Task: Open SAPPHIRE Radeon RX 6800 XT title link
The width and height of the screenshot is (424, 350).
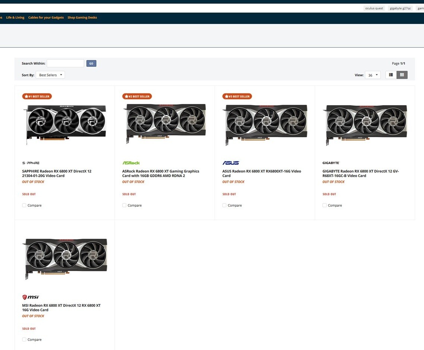Action: point(57,174)
